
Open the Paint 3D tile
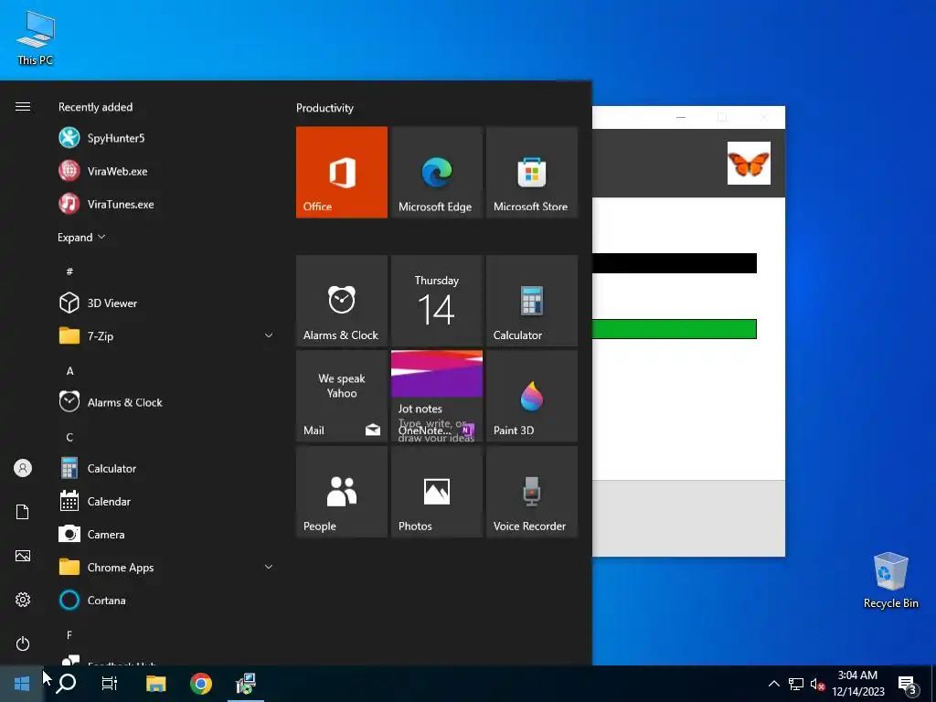(532, 396)
